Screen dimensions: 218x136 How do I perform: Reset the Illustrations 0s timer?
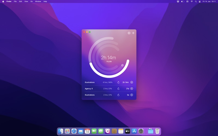[119, 95]
